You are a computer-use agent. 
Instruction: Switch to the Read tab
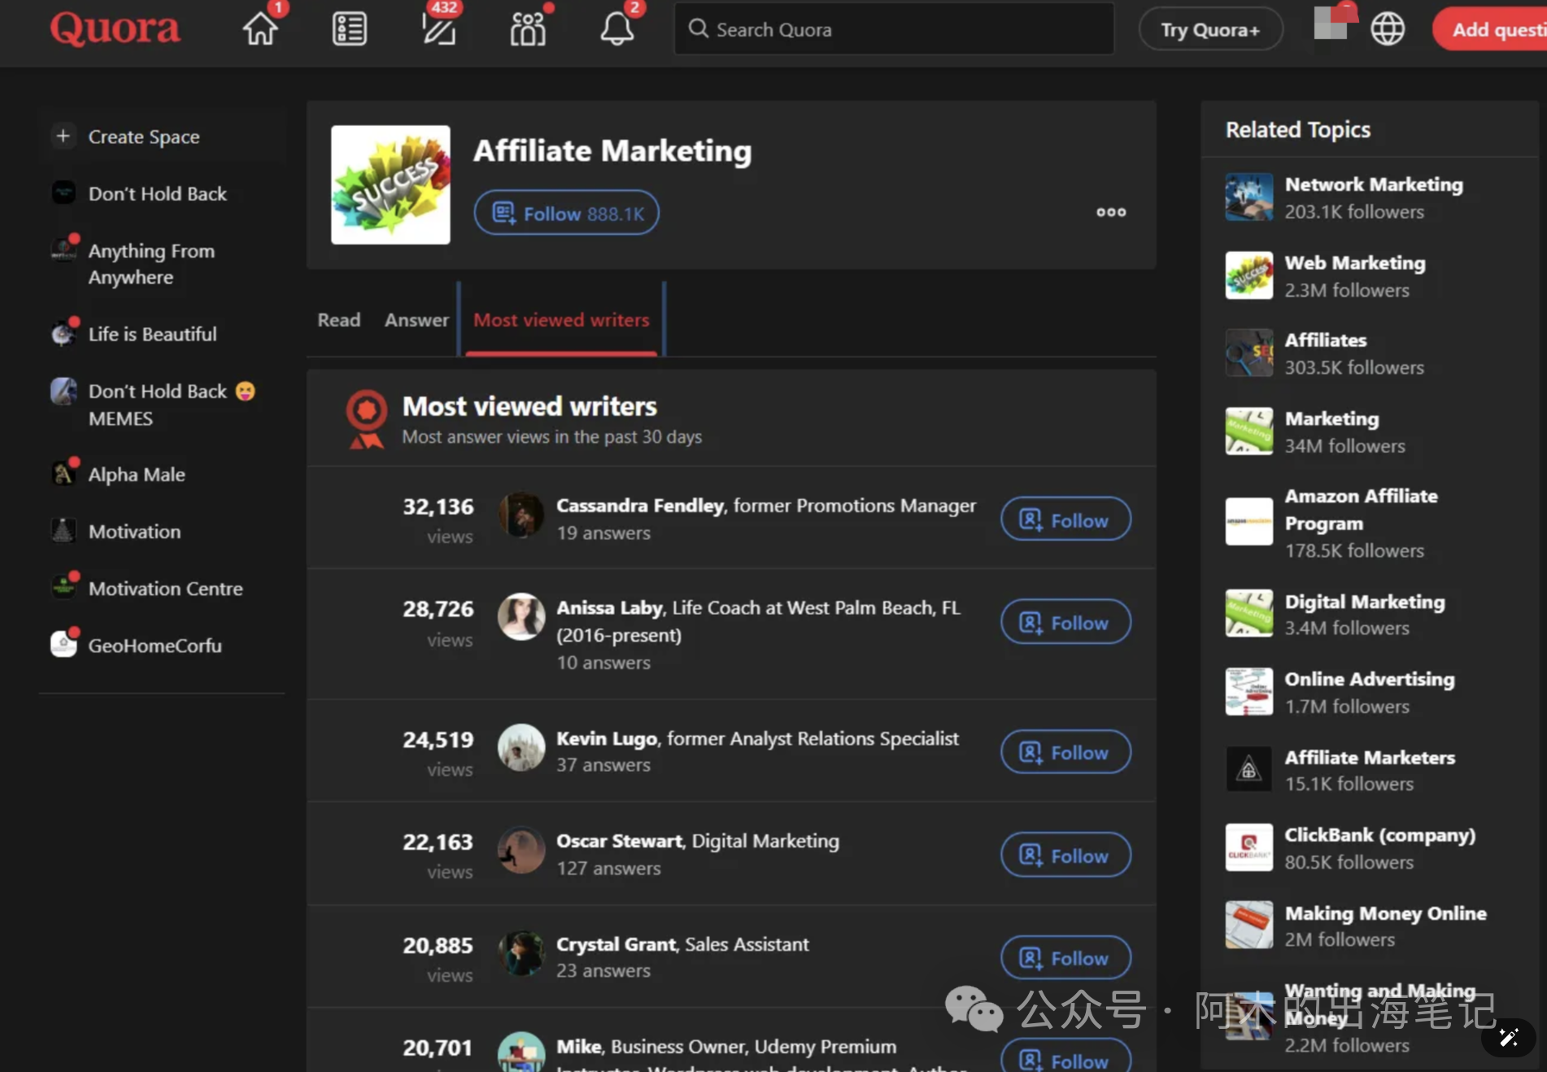pyautogui.click(x=339, y=320)
